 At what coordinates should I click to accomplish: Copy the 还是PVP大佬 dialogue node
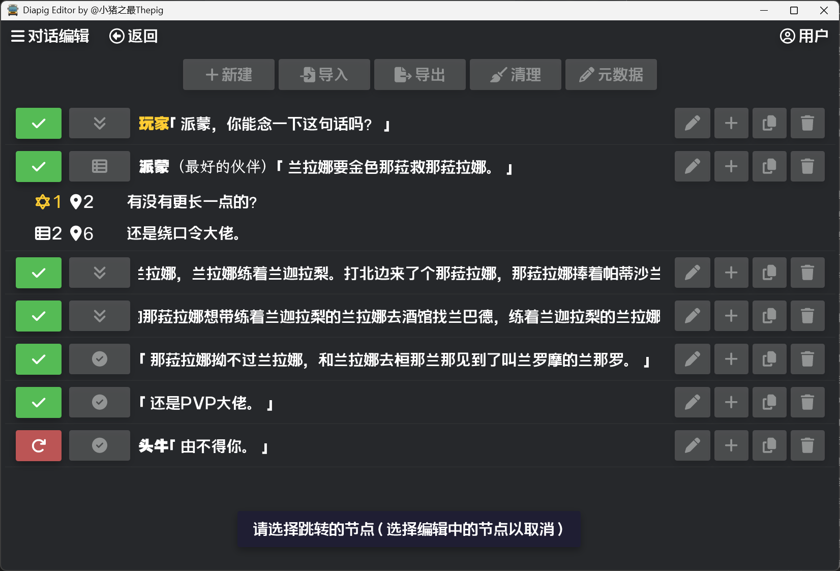click(769, 403)
